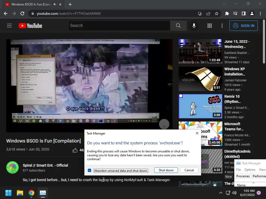This screenshot has height=199, width=266.
Task: Open View menu in Task Manager
Action: [x=262, y=169]
